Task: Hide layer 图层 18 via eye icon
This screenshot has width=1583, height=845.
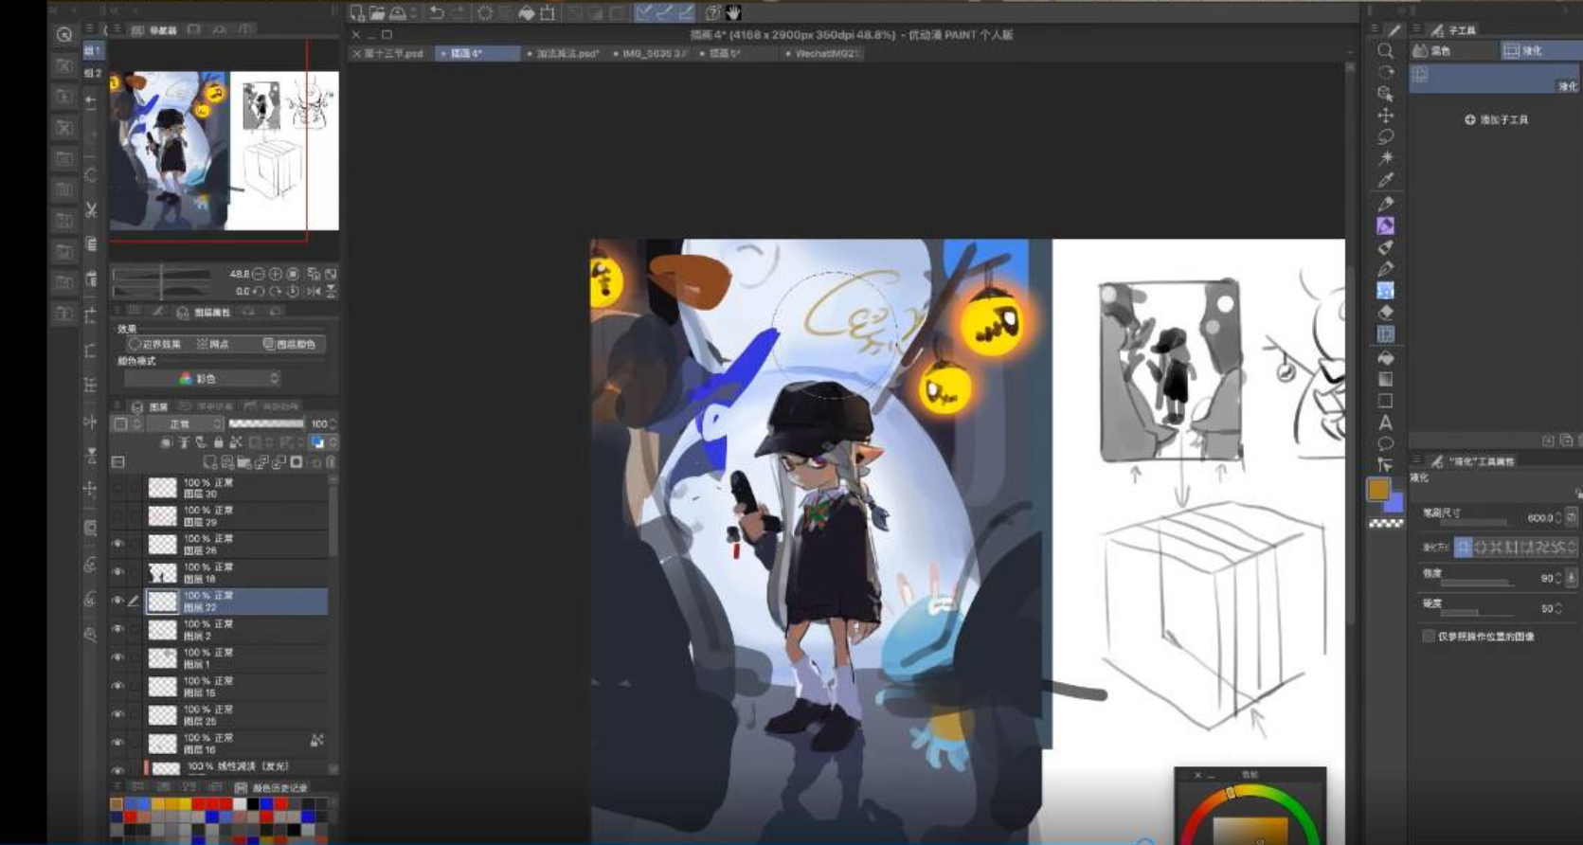Action: [118, 572]
